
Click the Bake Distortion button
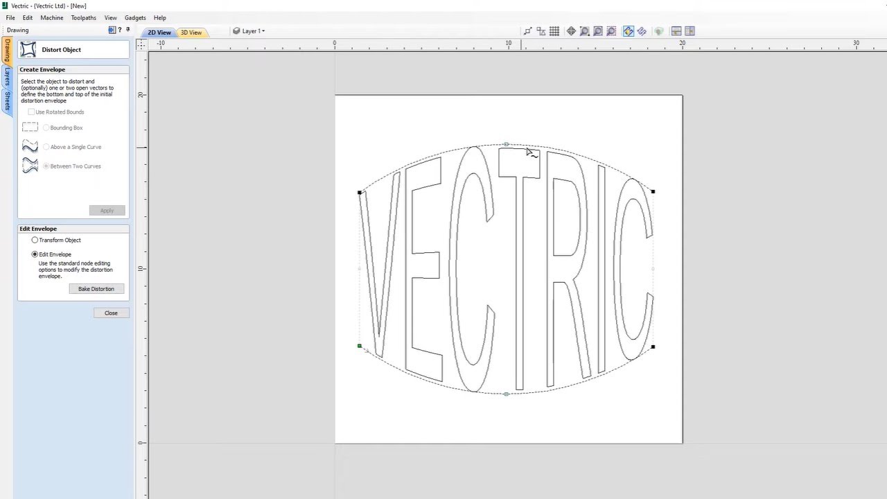click(x=96, y=289)
